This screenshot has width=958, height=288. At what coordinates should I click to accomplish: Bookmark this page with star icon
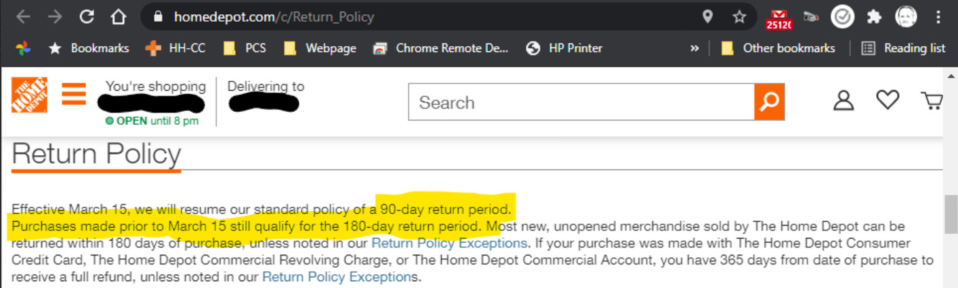pyautogui.click(x=739, y=17)
